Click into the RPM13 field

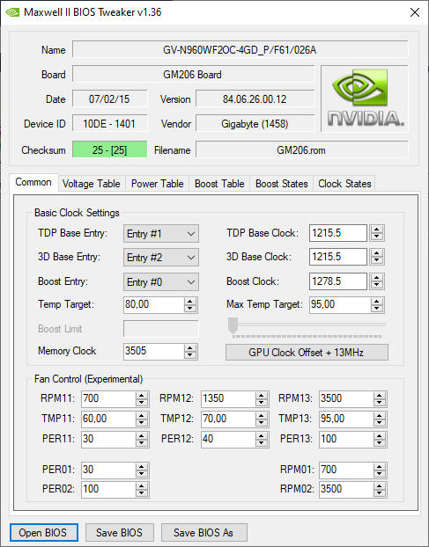point(346,398)
